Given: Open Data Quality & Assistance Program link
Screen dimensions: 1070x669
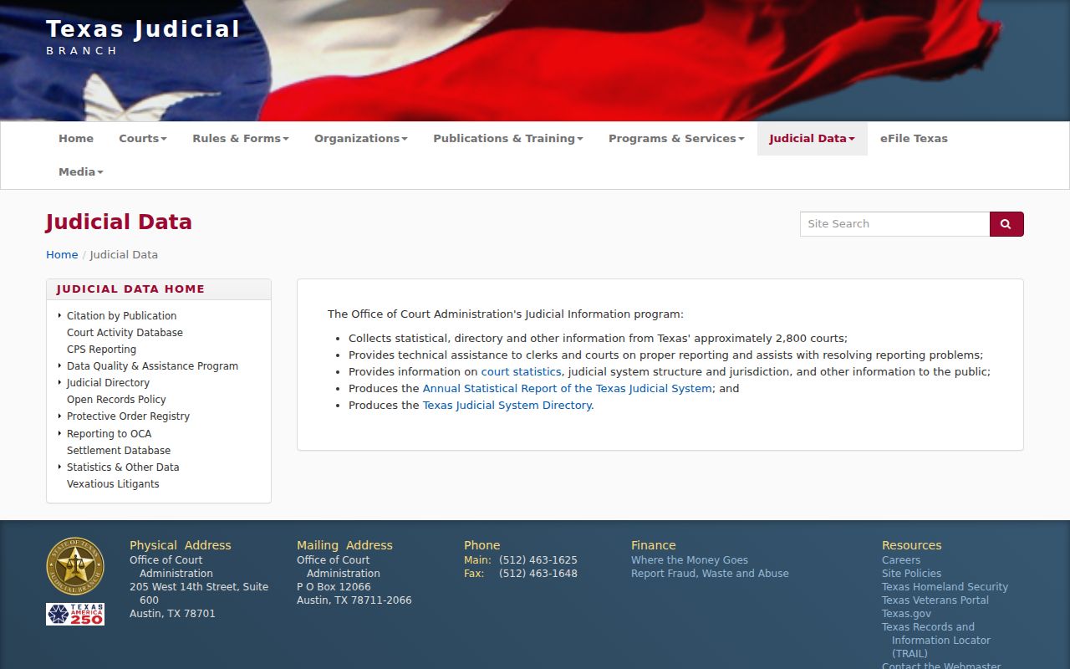Looking at the screenshot, I should [152, 365].
